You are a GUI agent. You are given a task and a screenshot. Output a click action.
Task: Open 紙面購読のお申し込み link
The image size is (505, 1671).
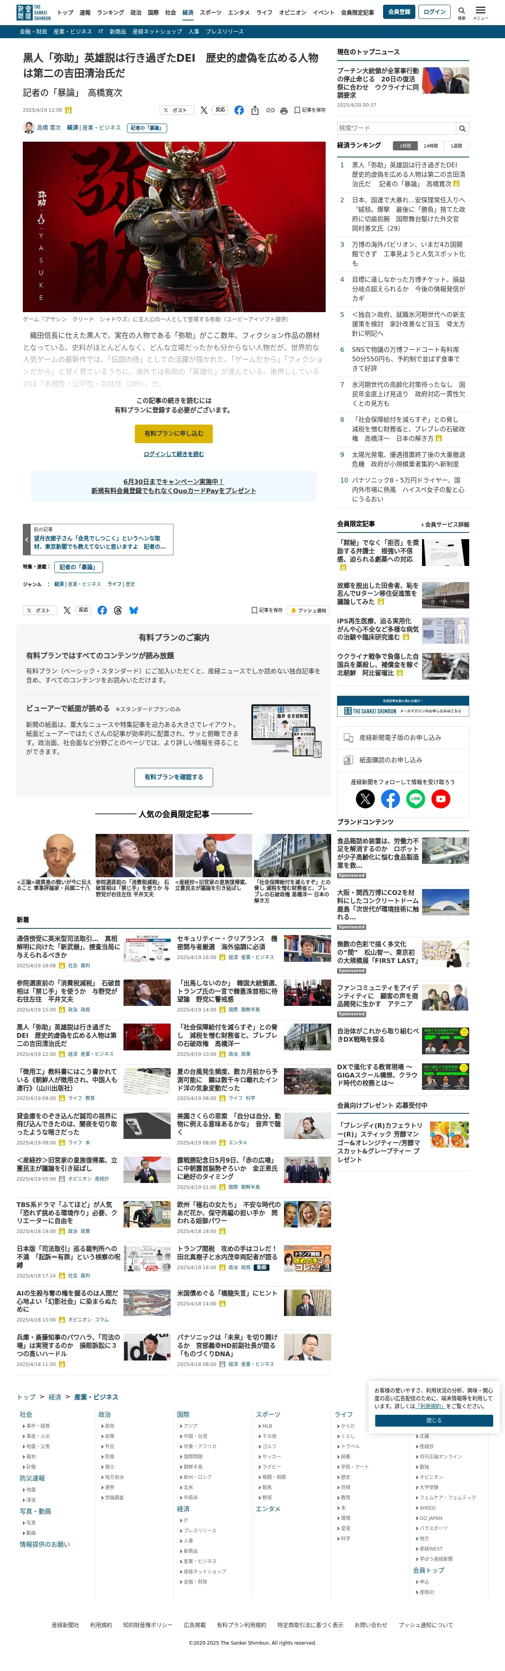coord(403,760)
